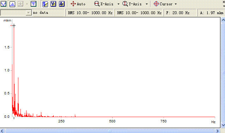This screenshot has width=225, height=133.
Task: Click the horizontal scrollbar thumb below the chart
Action: click(109, 131)
